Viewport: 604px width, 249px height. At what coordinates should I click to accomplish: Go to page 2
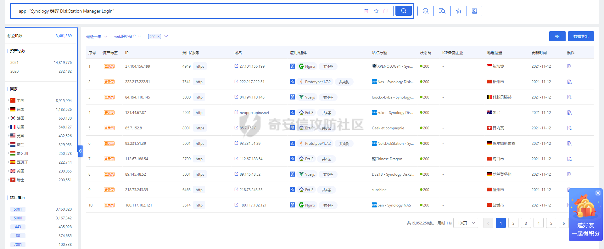513,223
